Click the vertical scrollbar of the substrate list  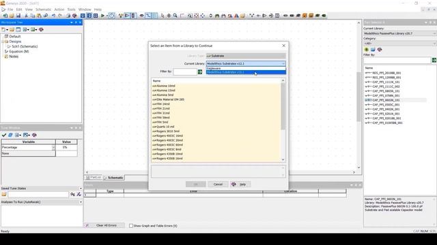coord(283,107)
